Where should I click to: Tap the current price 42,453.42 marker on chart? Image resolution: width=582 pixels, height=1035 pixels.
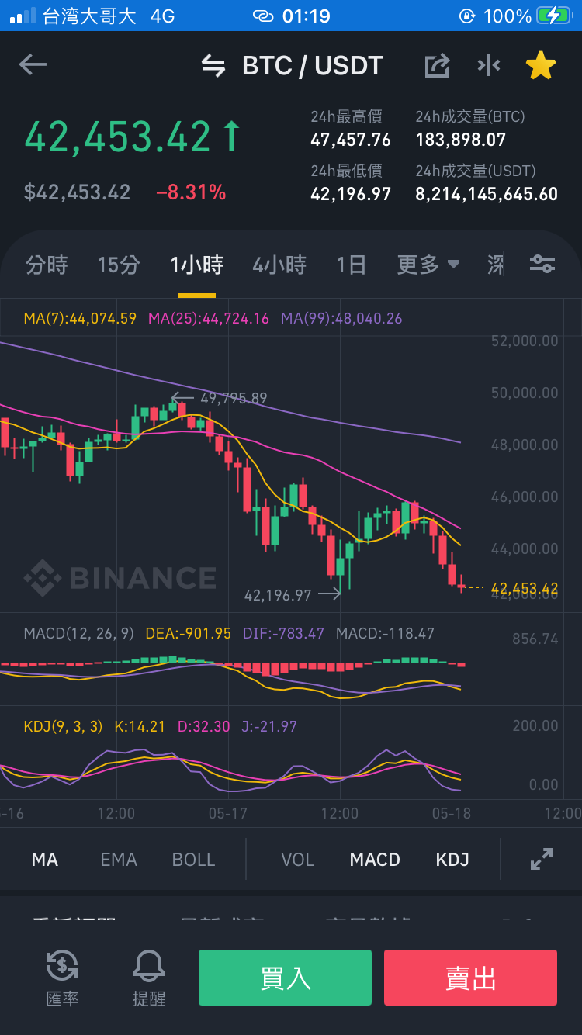tap(525, 589)
